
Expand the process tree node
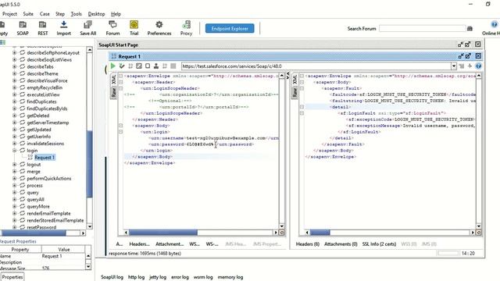pos(14,186)
